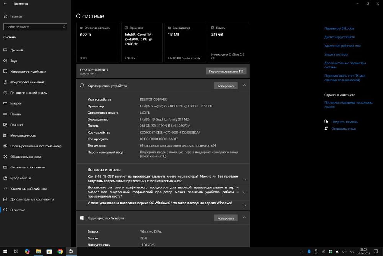Select Фокусировка внимания
383x256 pixels.
[x=27, y=82]
